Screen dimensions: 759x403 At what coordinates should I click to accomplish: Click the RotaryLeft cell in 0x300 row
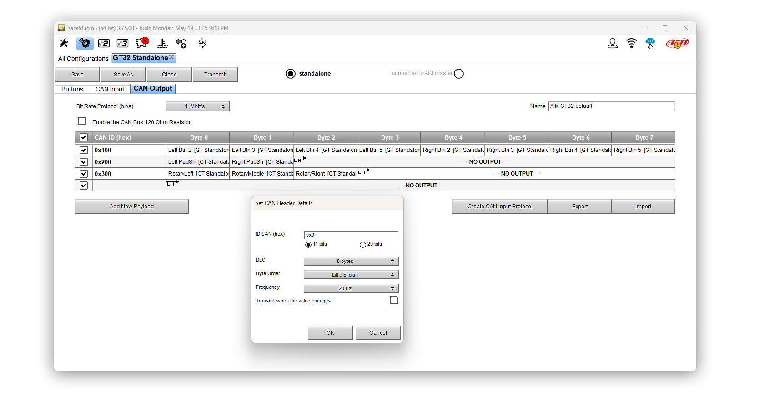point(198,174)
